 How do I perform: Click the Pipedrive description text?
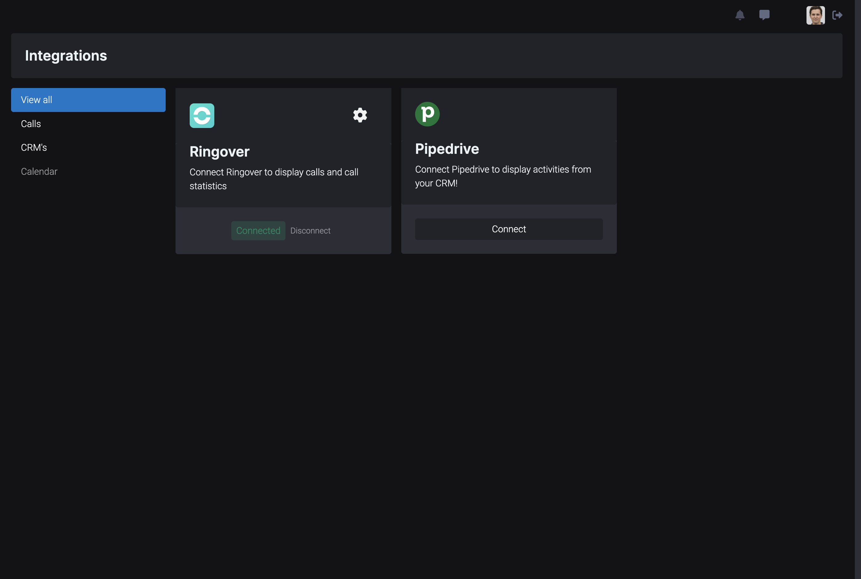(503, 176)
